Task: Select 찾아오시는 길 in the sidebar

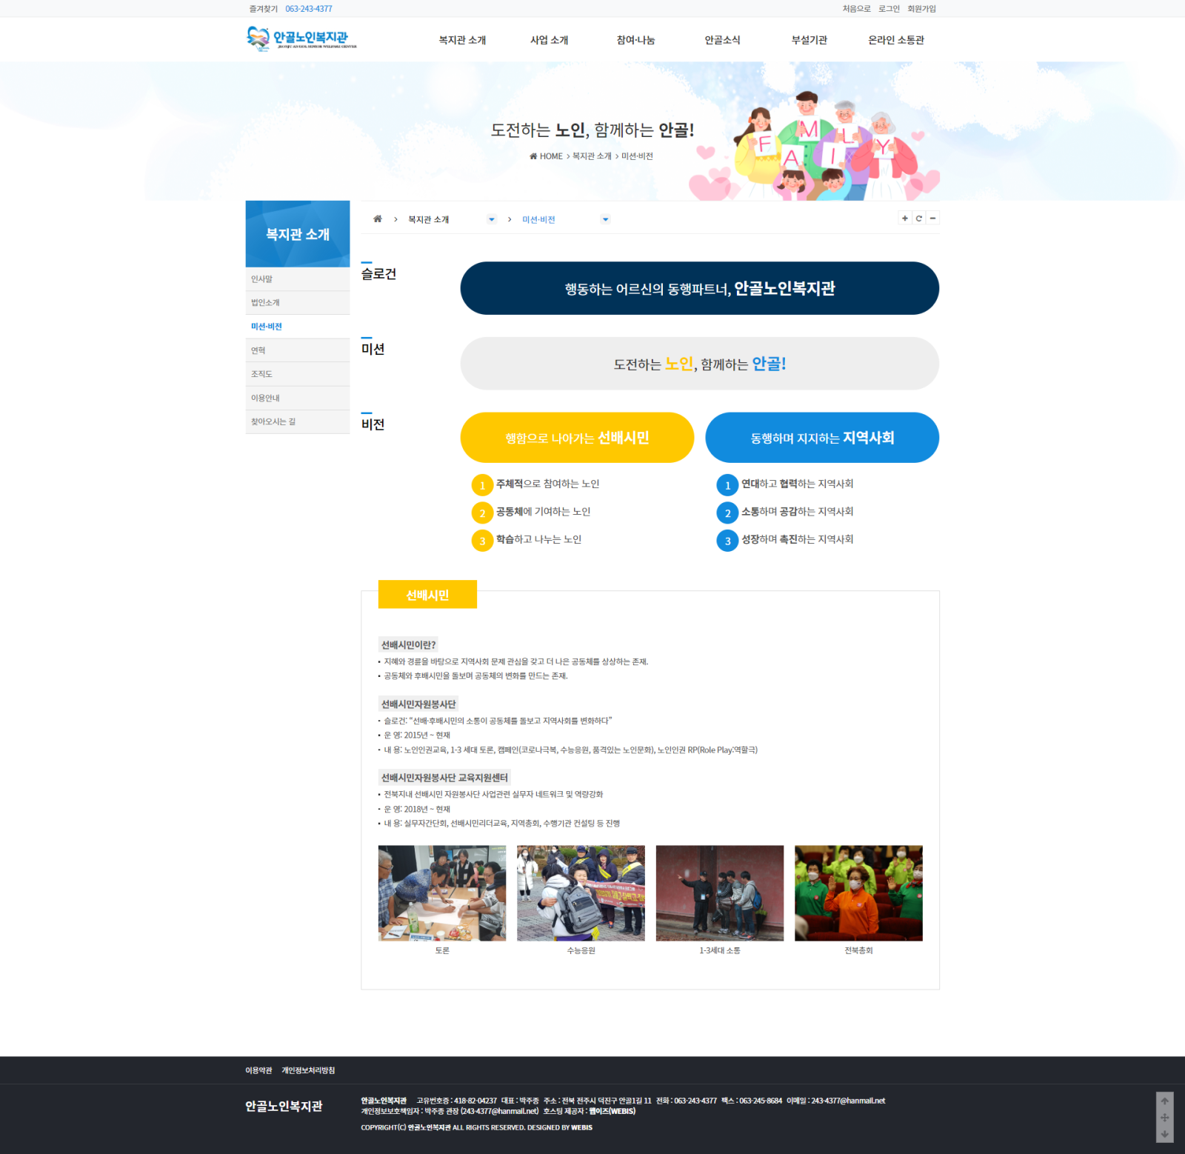Action: click(273, 421)
